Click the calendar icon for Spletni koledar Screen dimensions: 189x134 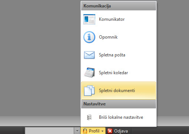click(89, 73)
